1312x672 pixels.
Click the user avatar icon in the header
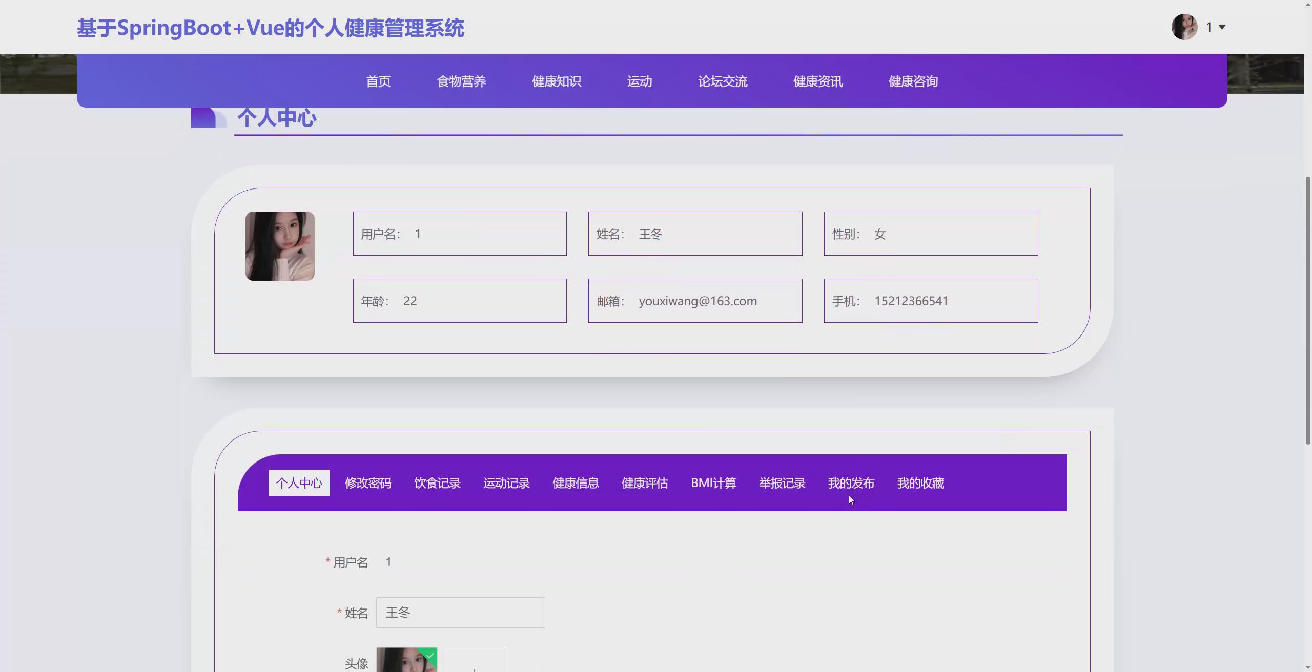[1184, 27]
